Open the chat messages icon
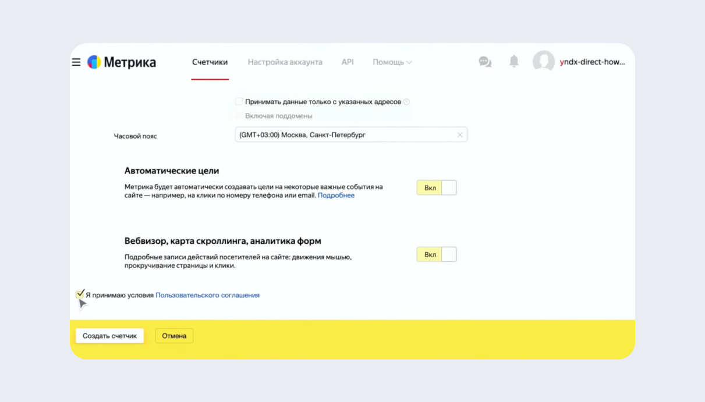Viewport: 705px width, 402px height. (x=485, y=62)
